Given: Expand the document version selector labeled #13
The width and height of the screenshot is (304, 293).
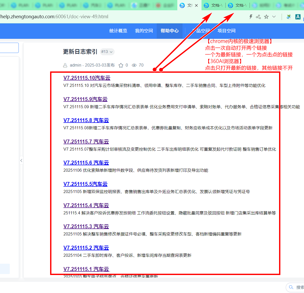Looking at the screenshot, I should tap(107, 52).
